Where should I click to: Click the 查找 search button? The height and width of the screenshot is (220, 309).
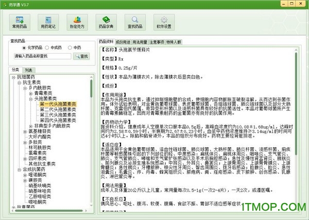pyautogui.click(x=81, y=56)
